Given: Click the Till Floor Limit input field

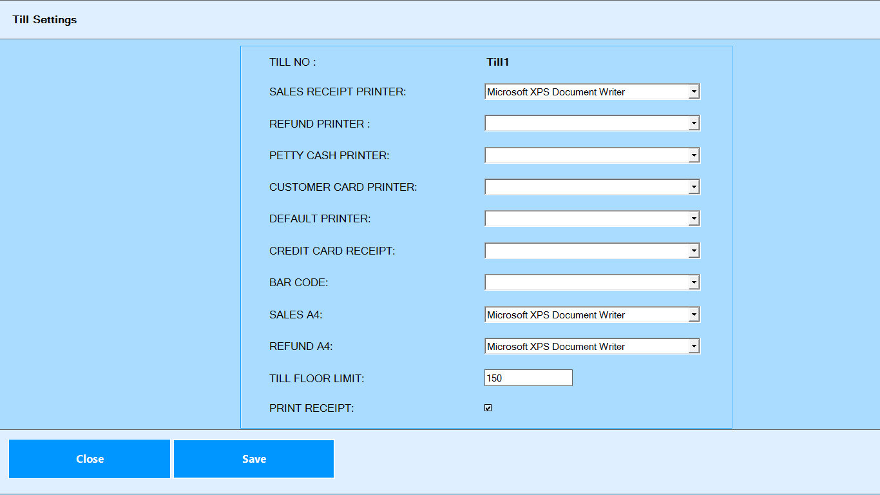Looking at the screenshot, I should (528, 378).
